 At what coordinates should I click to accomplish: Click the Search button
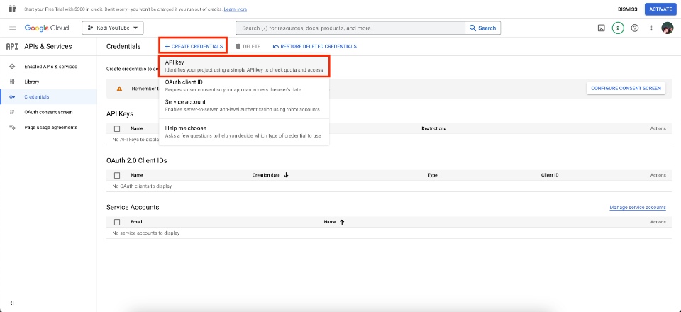click(483, 28)
